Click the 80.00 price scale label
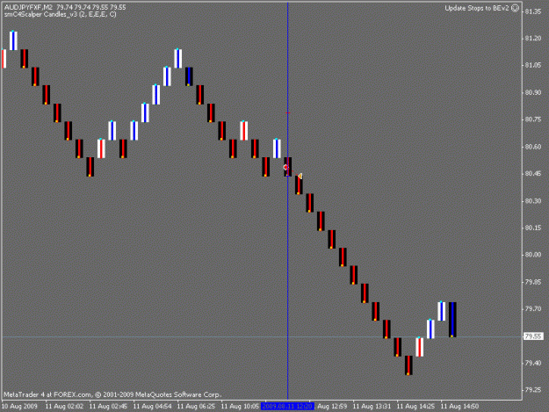This screenshot has height=412, width=549. pyautogui.click(x=533, y=255)
